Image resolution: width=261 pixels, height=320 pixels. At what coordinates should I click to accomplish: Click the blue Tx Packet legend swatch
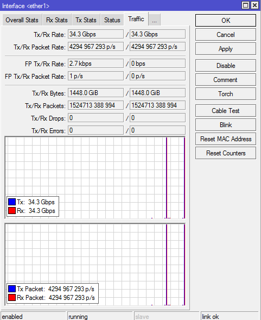[12, 289]
